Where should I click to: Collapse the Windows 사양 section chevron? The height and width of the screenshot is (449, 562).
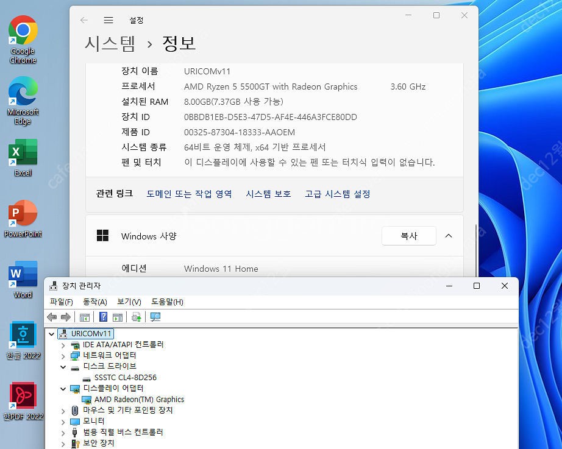click(x=449, y=236)
